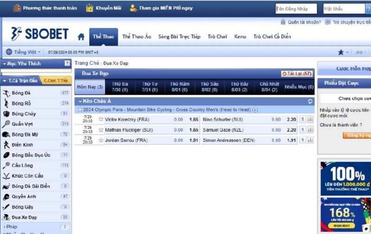Toggle favorite star for Jordan Sarrou match
371x234 pixels.
pos(101,140)
